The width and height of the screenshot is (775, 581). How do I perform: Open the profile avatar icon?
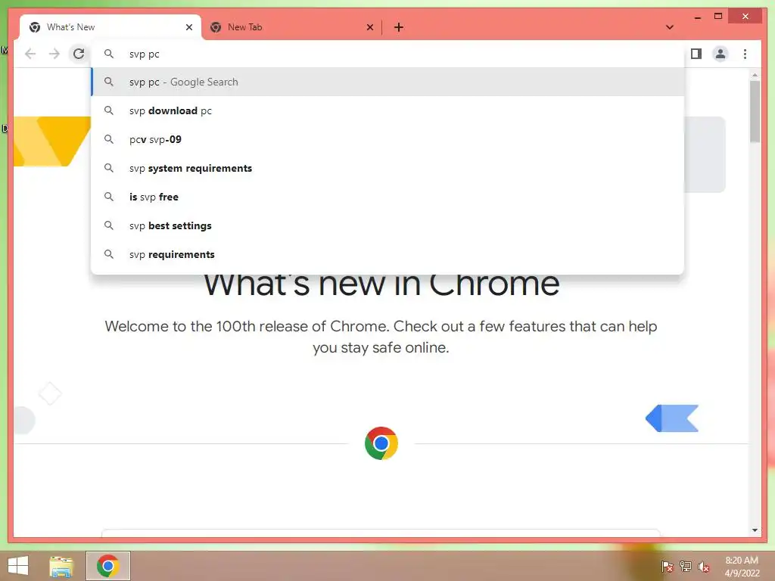[721, 54]
